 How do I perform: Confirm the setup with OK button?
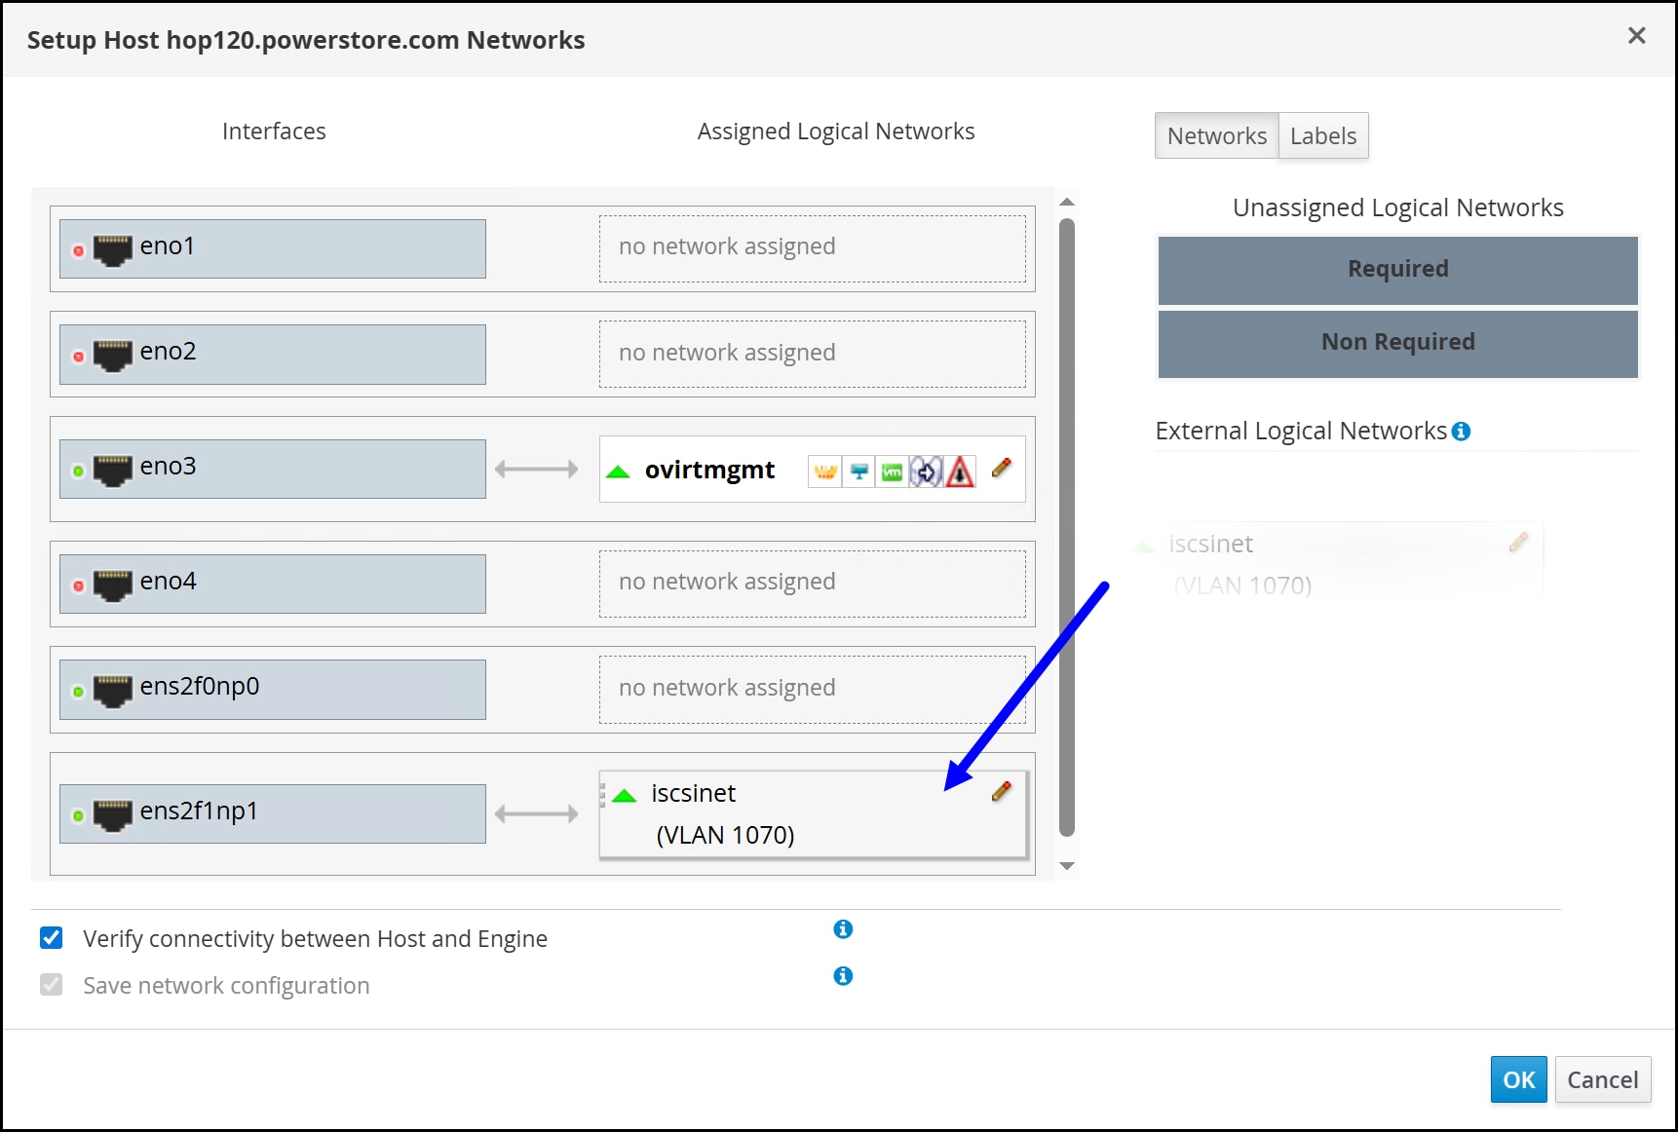(1518, 1079)
